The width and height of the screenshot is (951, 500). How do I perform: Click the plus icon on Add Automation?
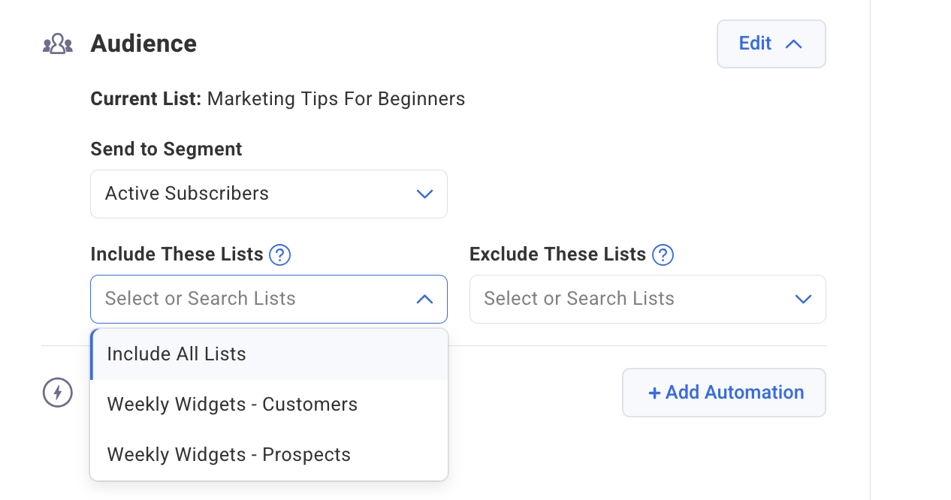pyautogui.click(x=654, y=392)
